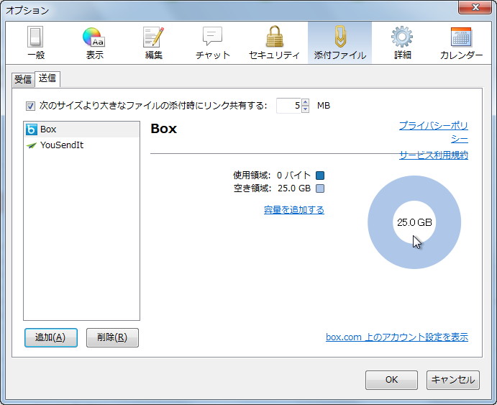Open the 編集 (Composition) options pane
The height and width of the screenshot is (405, 497).
click(x=154, y=43)
